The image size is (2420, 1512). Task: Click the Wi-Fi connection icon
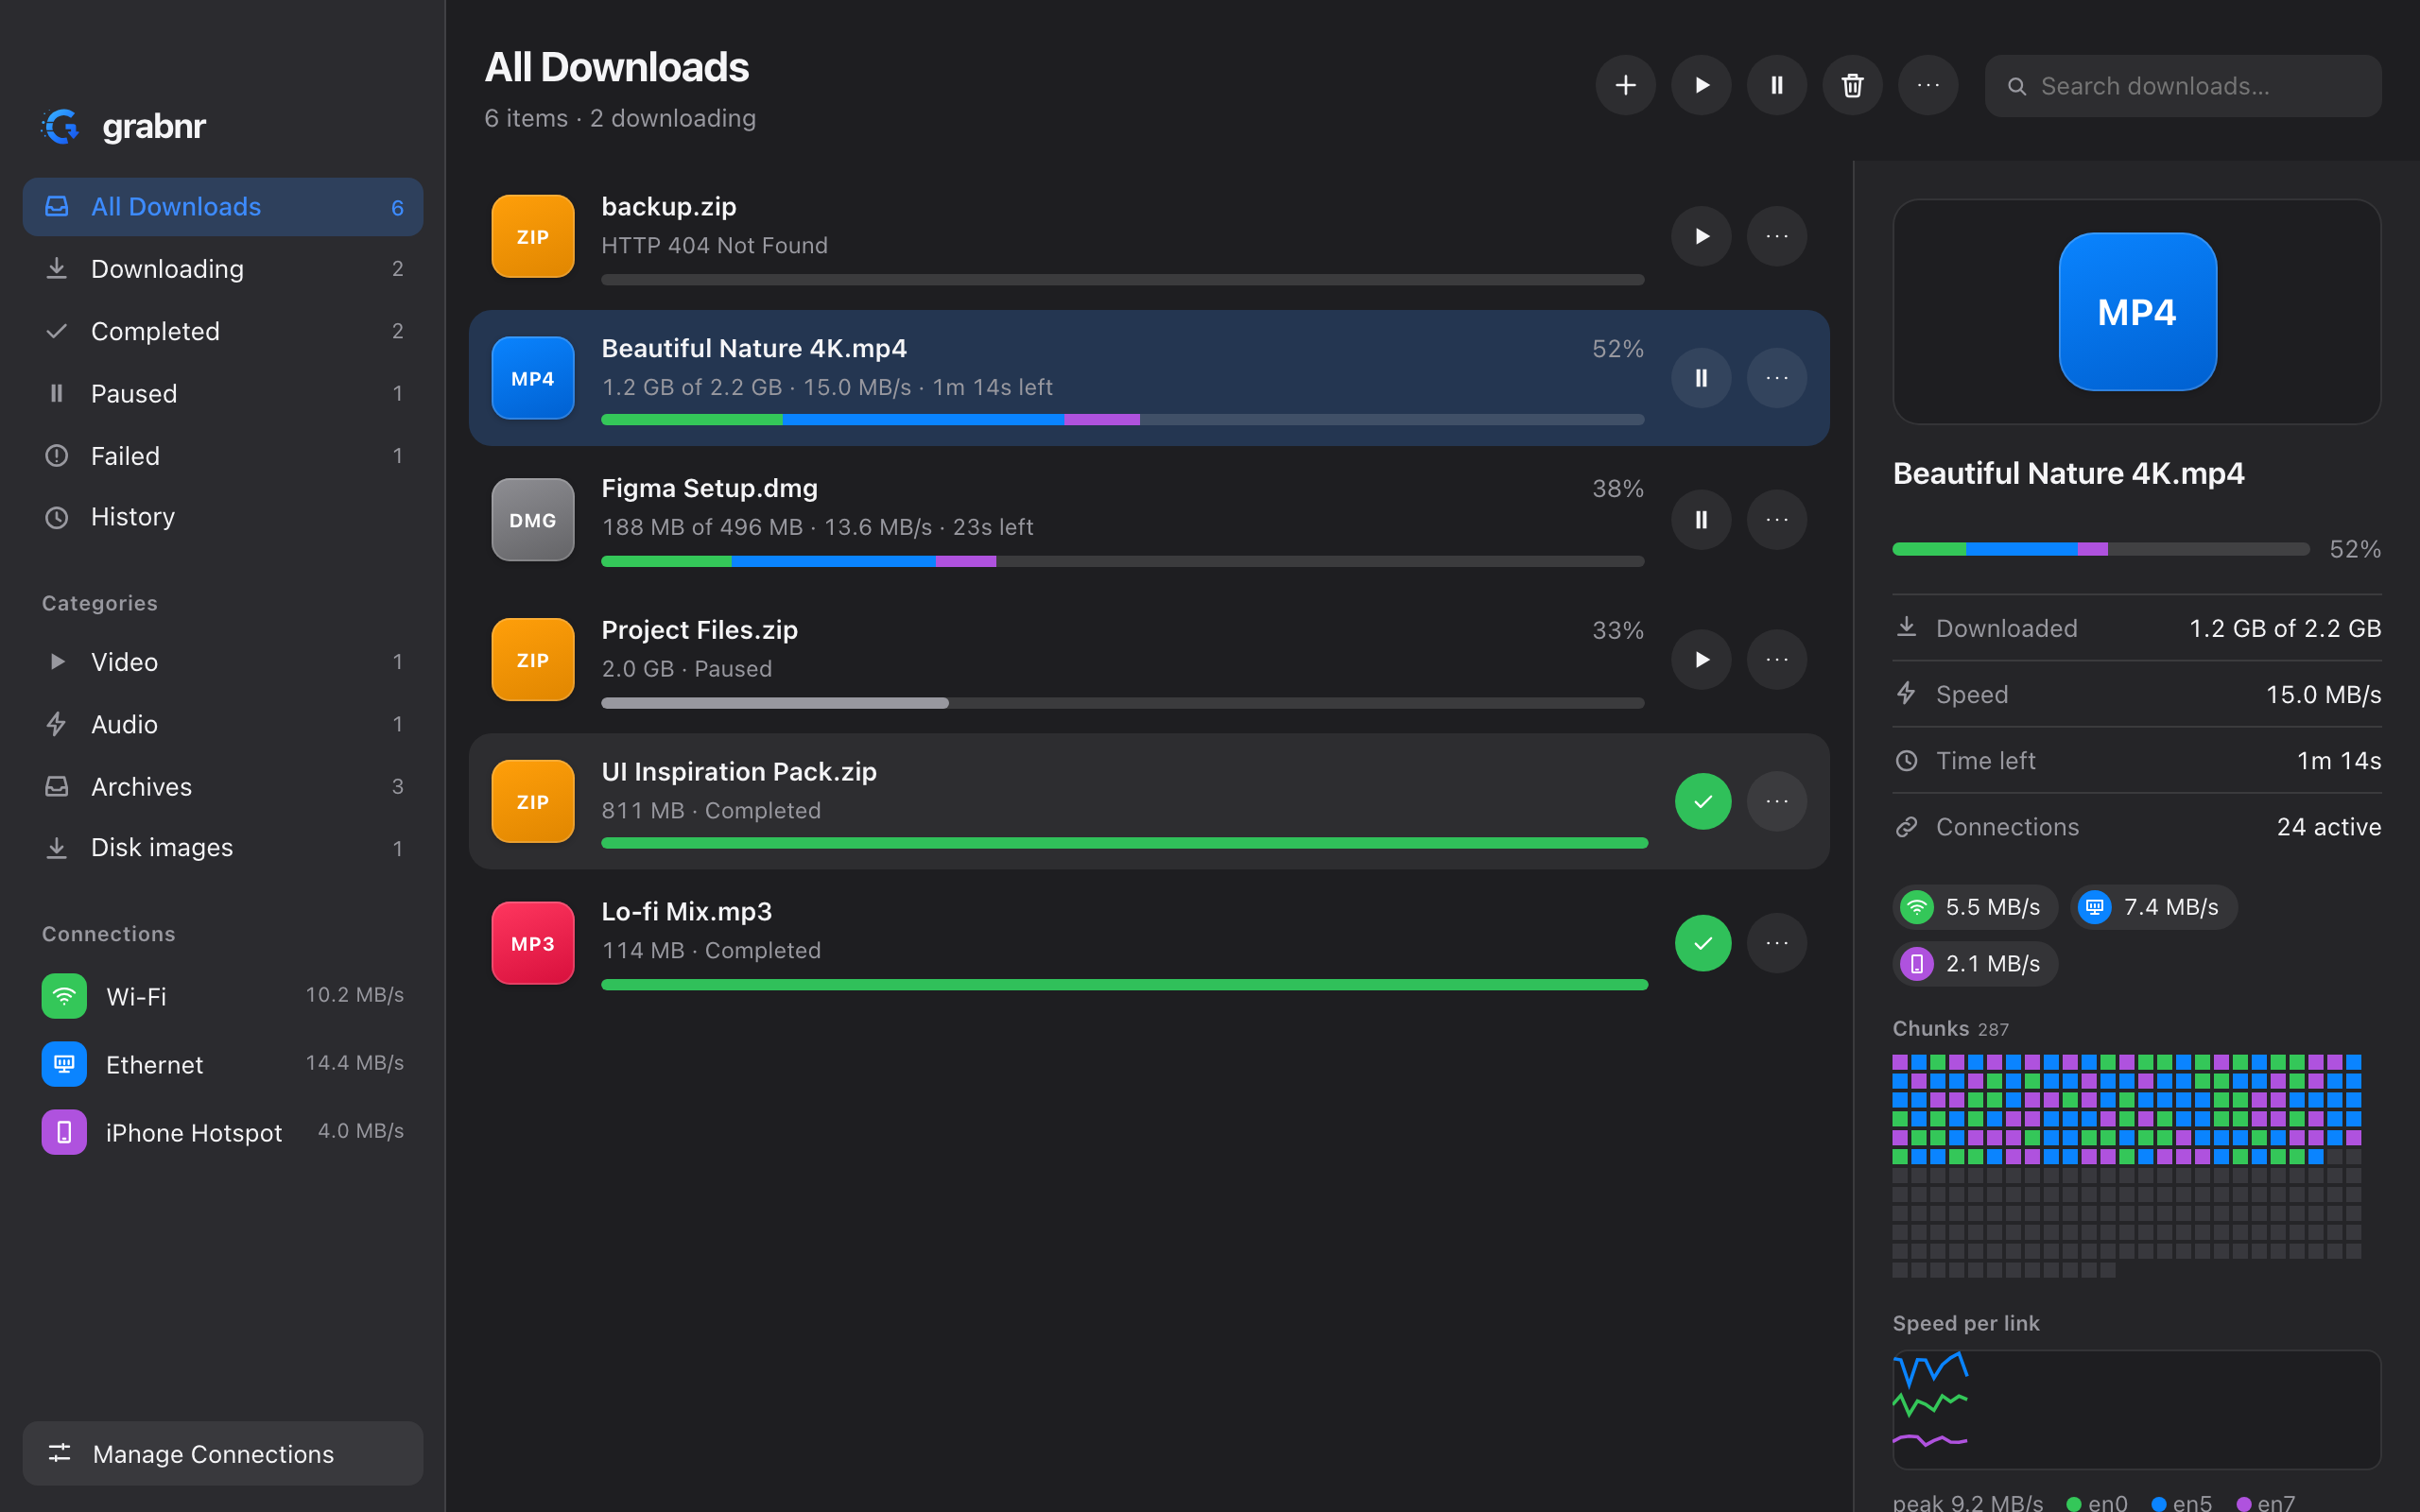64,996
